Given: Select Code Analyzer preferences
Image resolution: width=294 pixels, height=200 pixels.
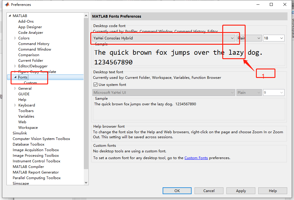Looking at the screenshot, I should tap(31, 32).
